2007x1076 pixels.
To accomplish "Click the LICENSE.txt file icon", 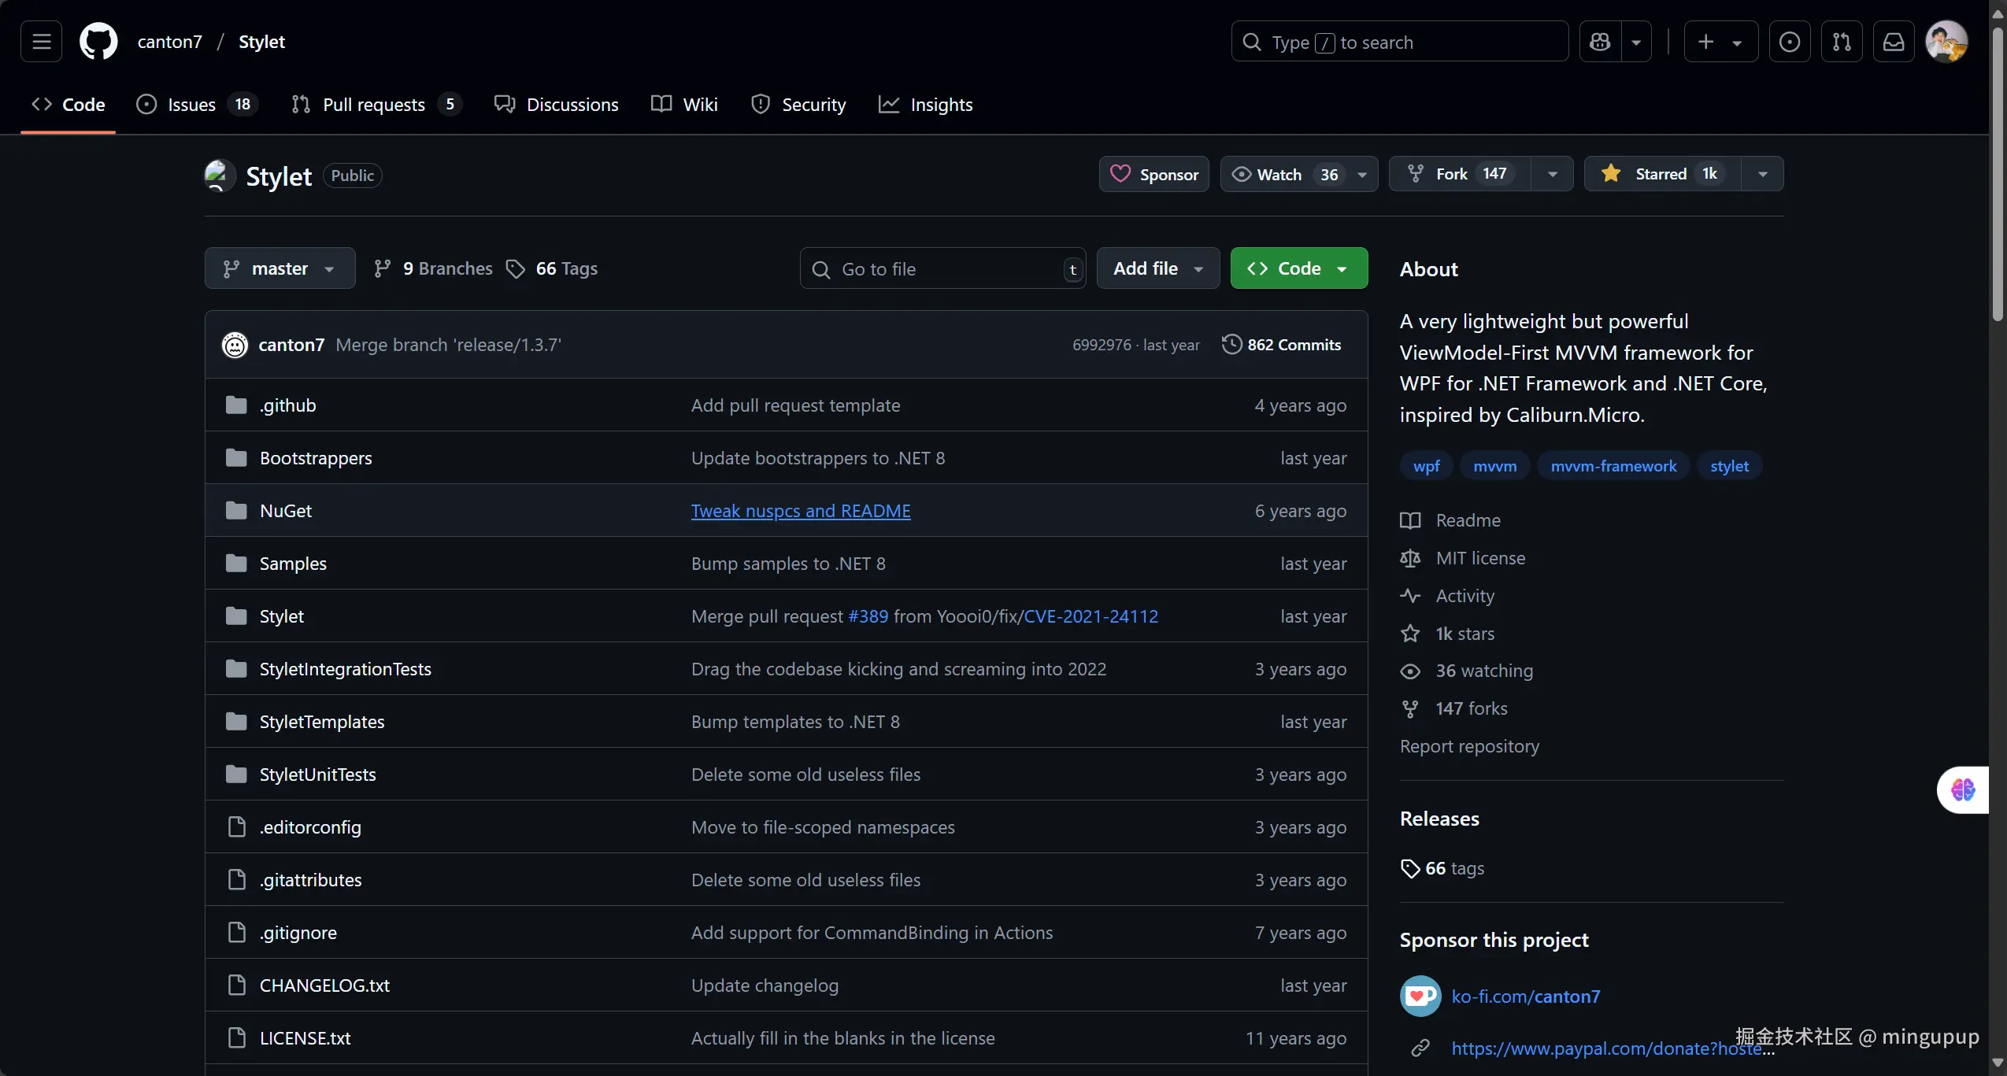I will coord(236,1038).
